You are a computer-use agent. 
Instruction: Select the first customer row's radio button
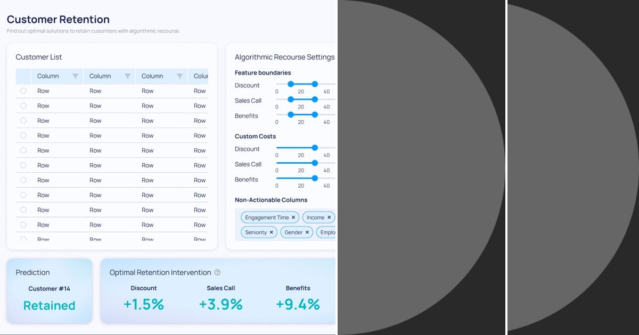23,91
